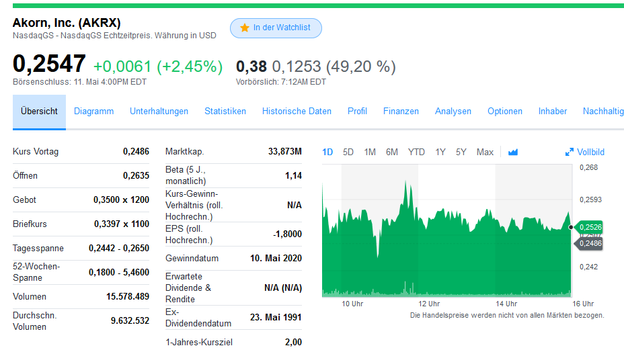Open the Optionen tab
The image size is (624, 354).
pyautogui.click(x=505, y=112)
